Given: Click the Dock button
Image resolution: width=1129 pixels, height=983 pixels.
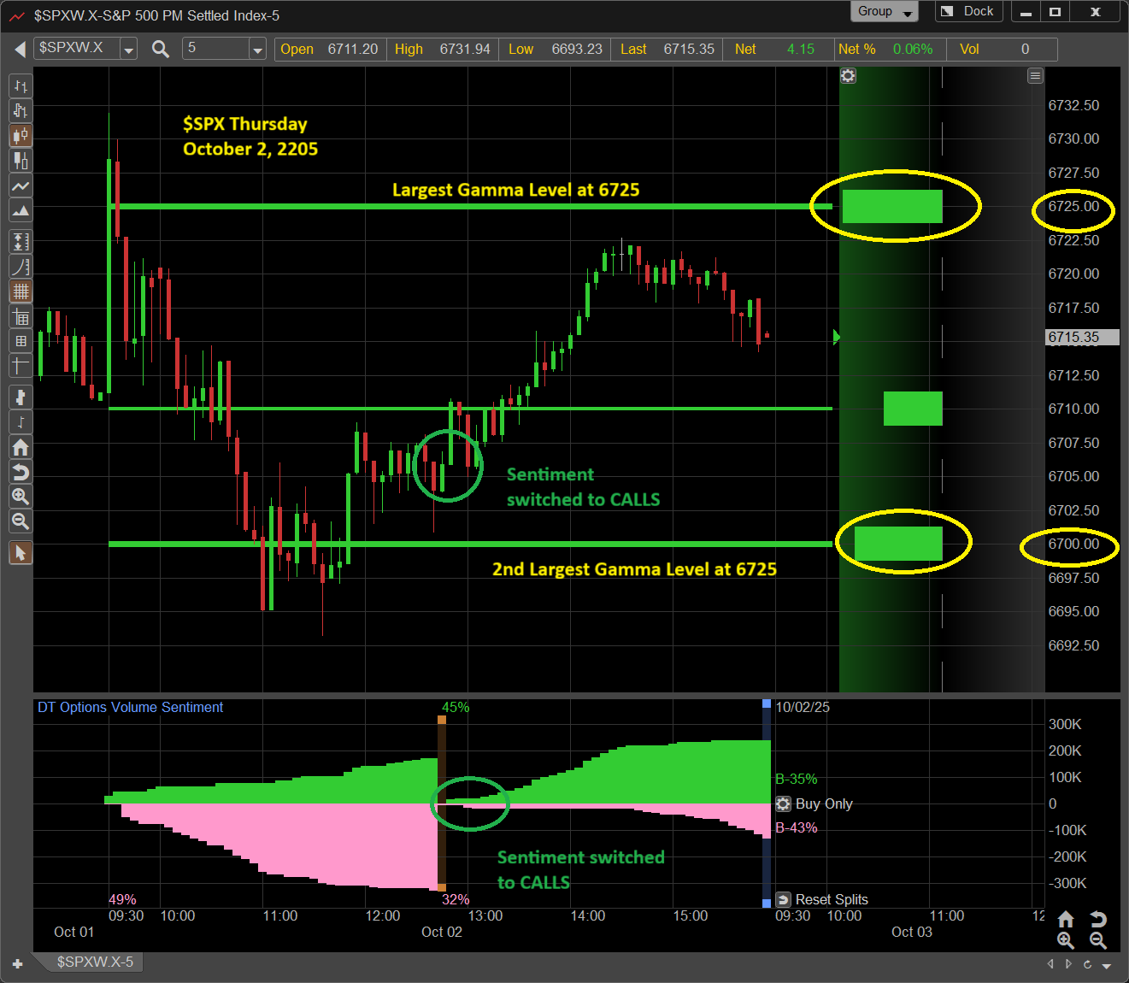Looking at the screenshot, I should [969, 11].
